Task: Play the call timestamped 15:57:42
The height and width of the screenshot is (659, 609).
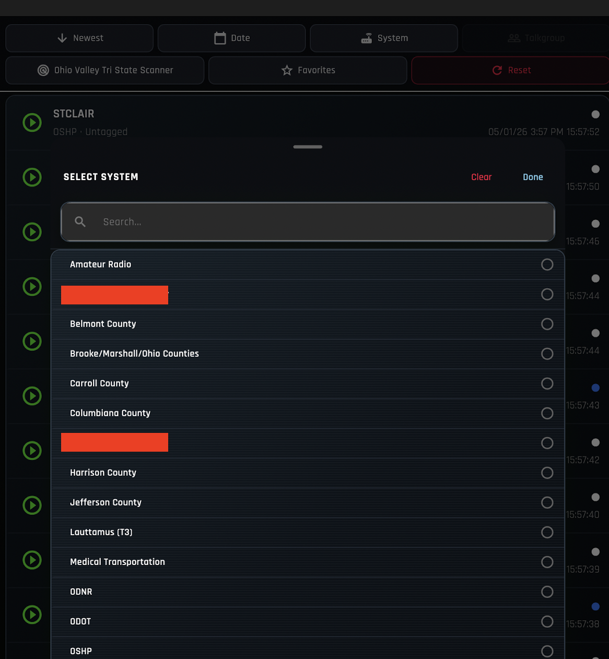Action: [32, 451]
